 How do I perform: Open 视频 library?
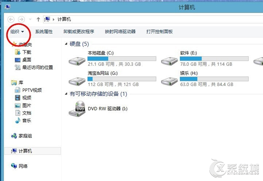click(27, 98)
